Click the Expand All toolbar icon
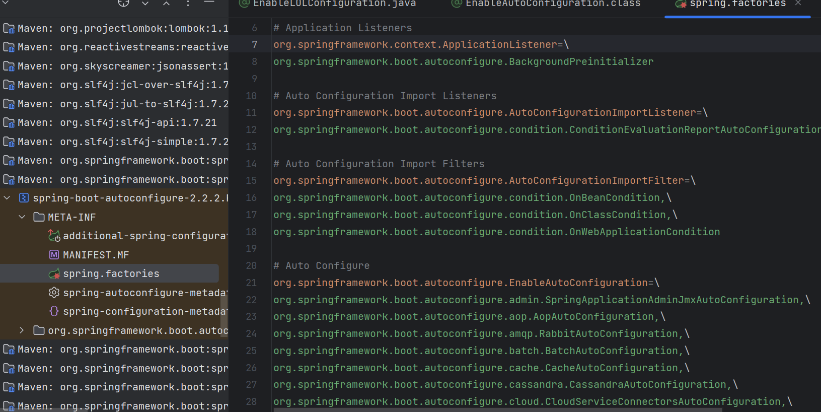The height and width of the screenshot is (412, 821). click(145, 3)
